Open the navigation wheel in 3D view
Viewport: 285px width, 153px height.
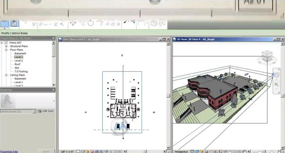pyautogui.click(x=277, y=75)
